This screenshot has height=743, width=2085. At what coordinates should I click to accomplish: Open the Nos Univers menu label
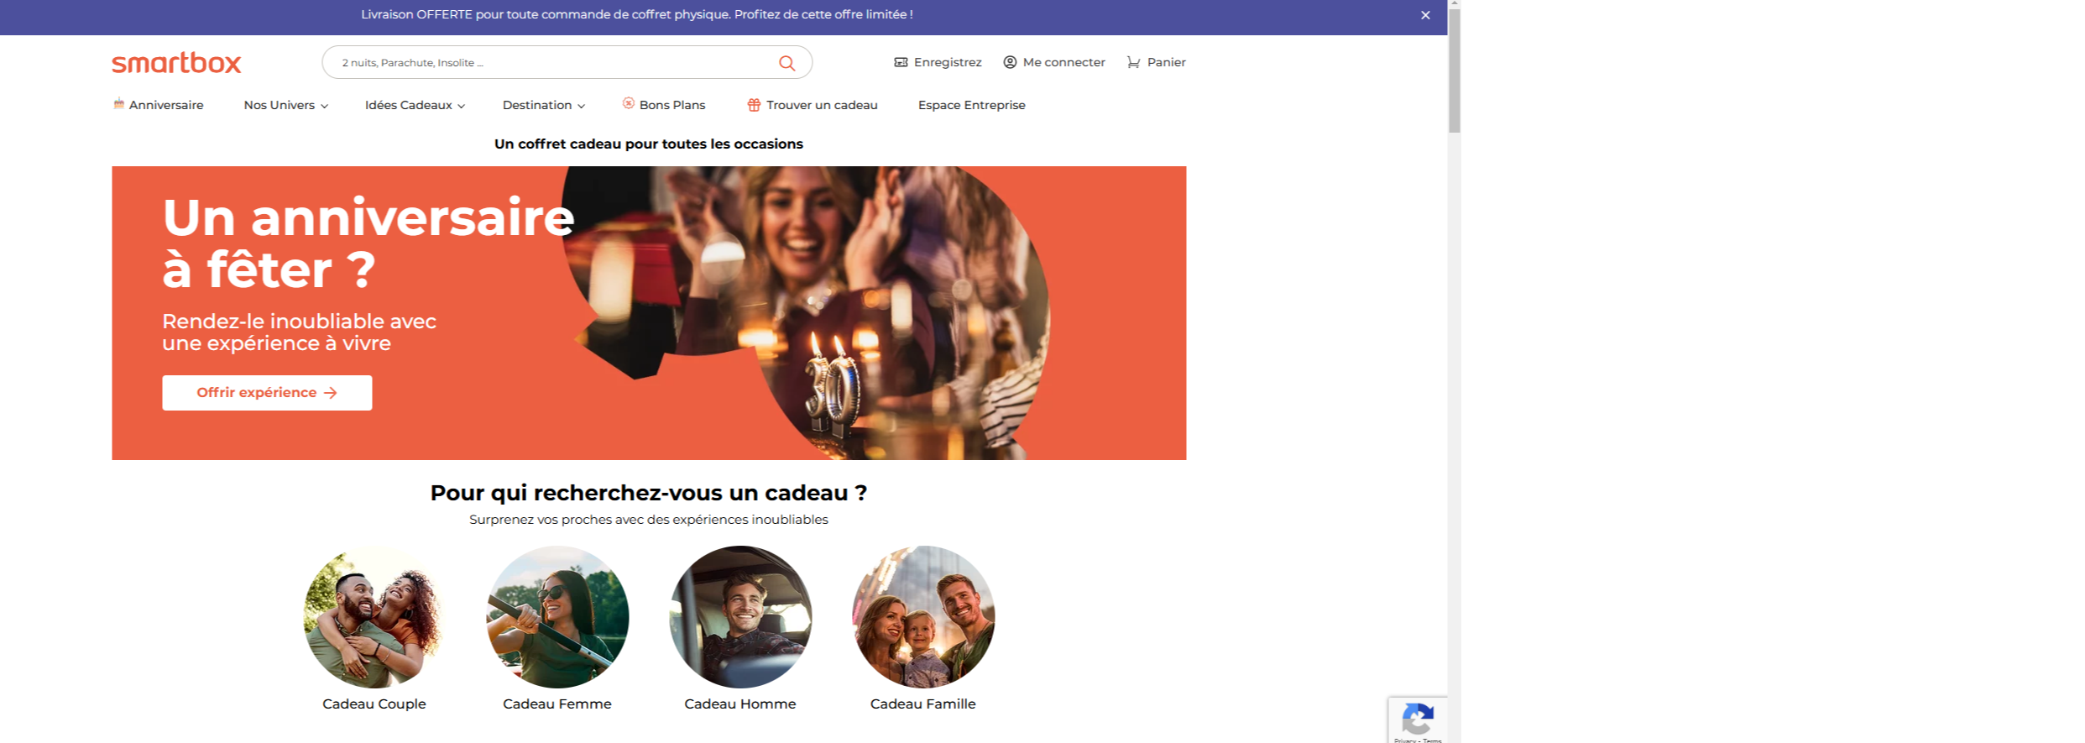point(280,105)
